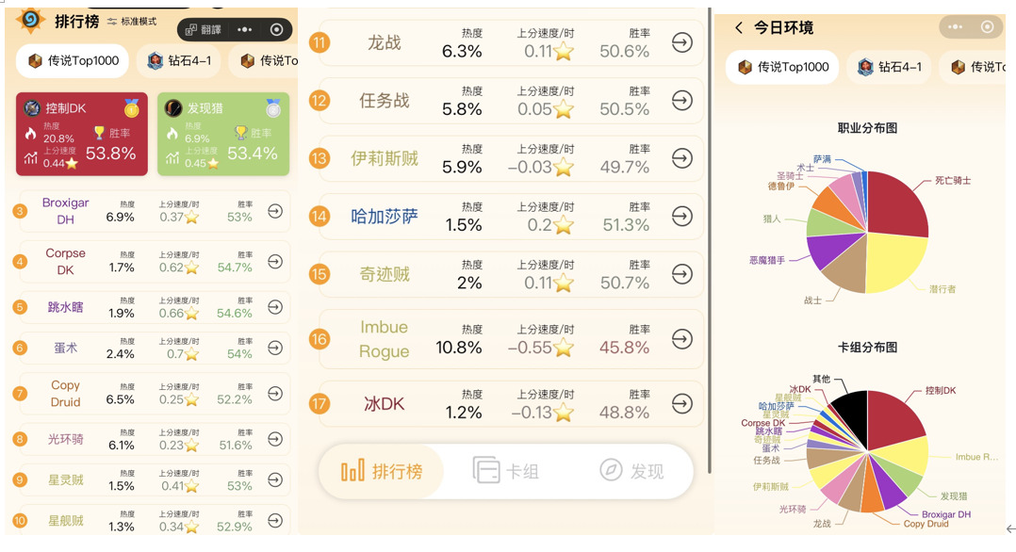Toggle the 标准模式 mode filter
The width and height of the screenshot is (1016, 552).
click(x=132, y=21)
